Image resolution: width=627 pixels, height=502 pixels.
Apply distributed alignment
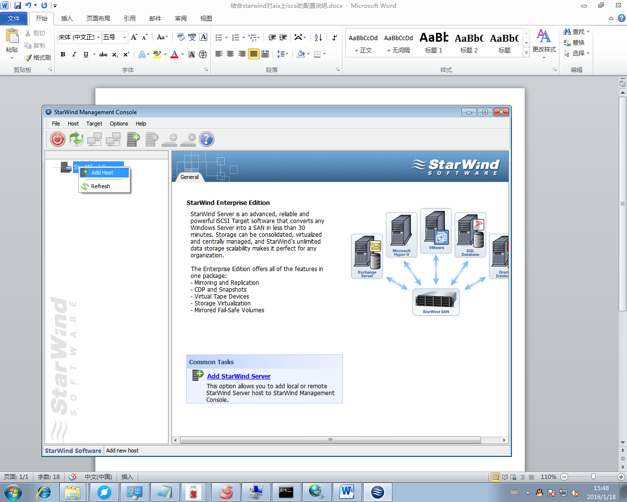pos(265,54)
